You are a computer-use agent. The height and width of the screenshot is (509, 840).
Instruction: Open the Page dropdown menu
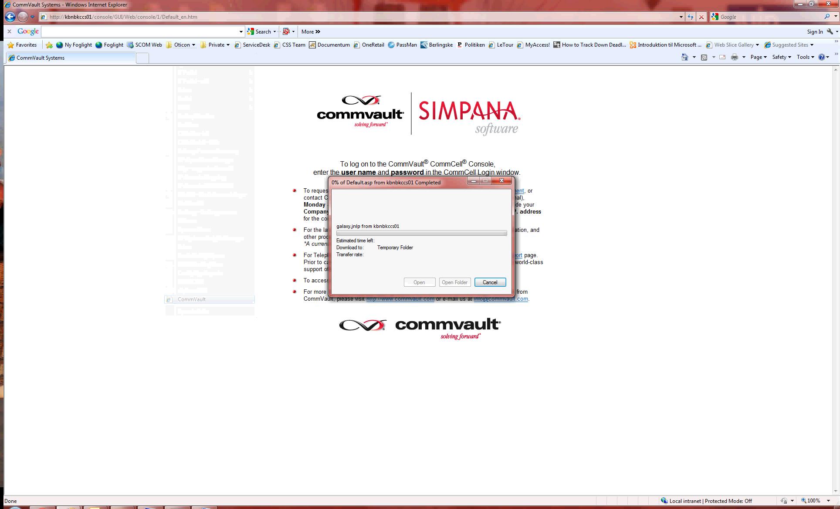tap(759, 57)
